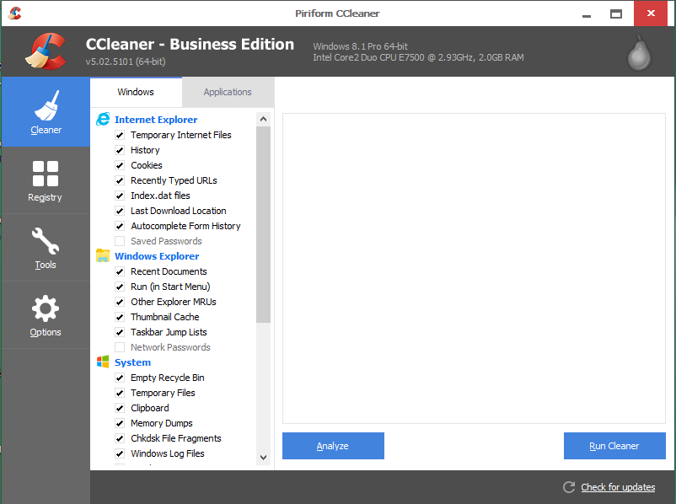Maximize the CCleaner window
The width and height of the screenshot is (676, 504).
(x=616, y=13)
